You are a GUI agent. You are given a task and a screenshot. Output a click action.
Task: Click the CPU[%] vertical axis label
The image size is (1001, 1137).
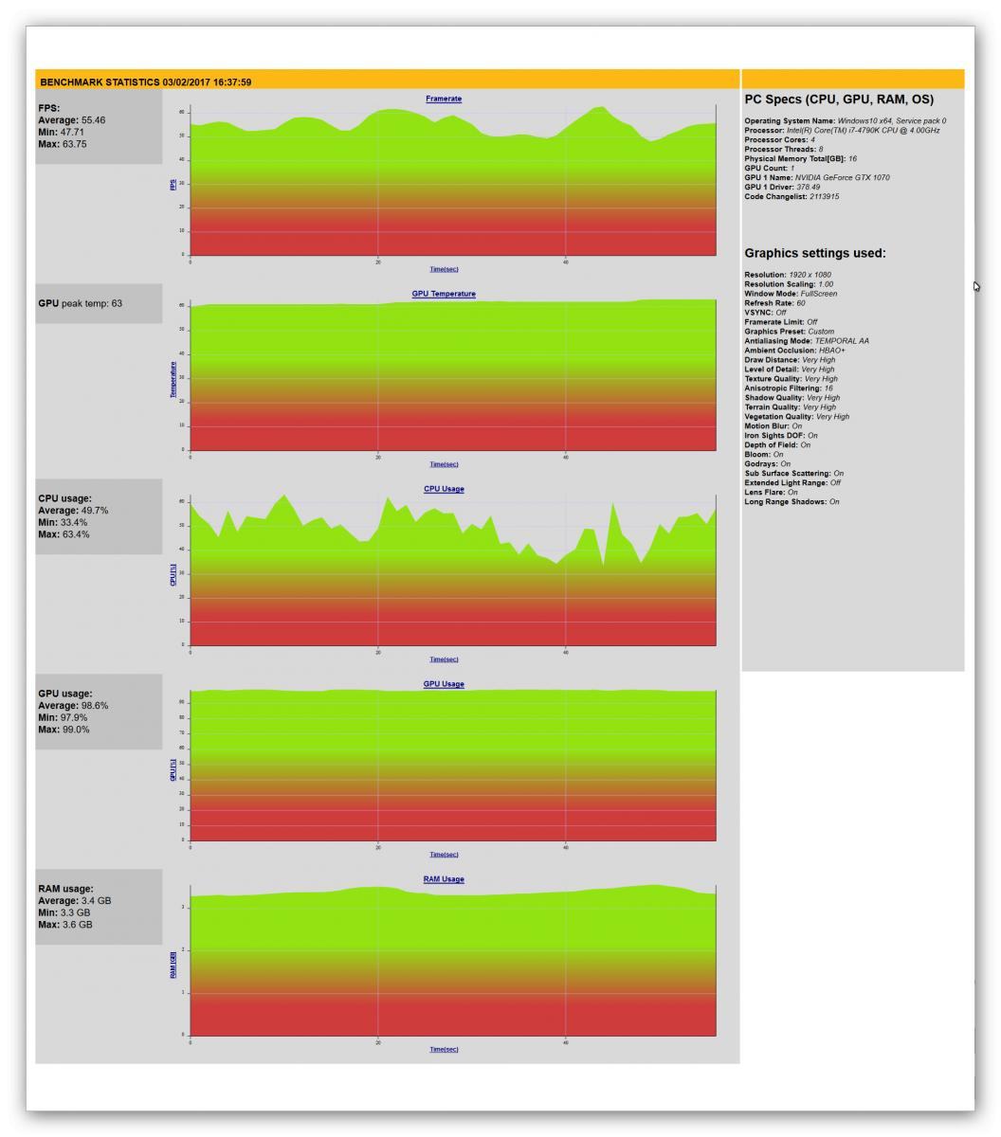pos(173,575)
